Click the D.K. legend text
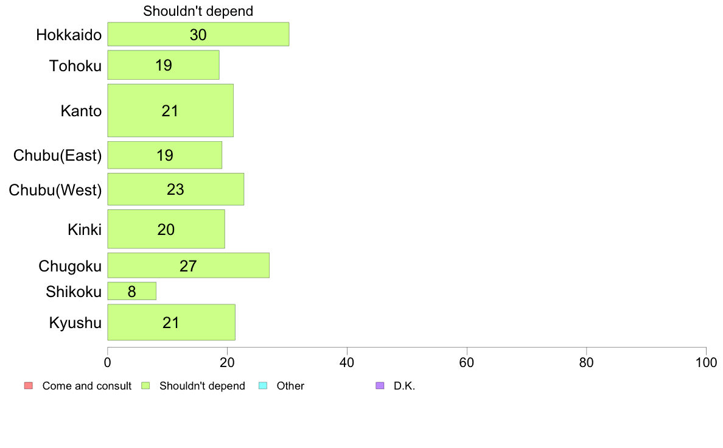 click(x=404, y=386)
